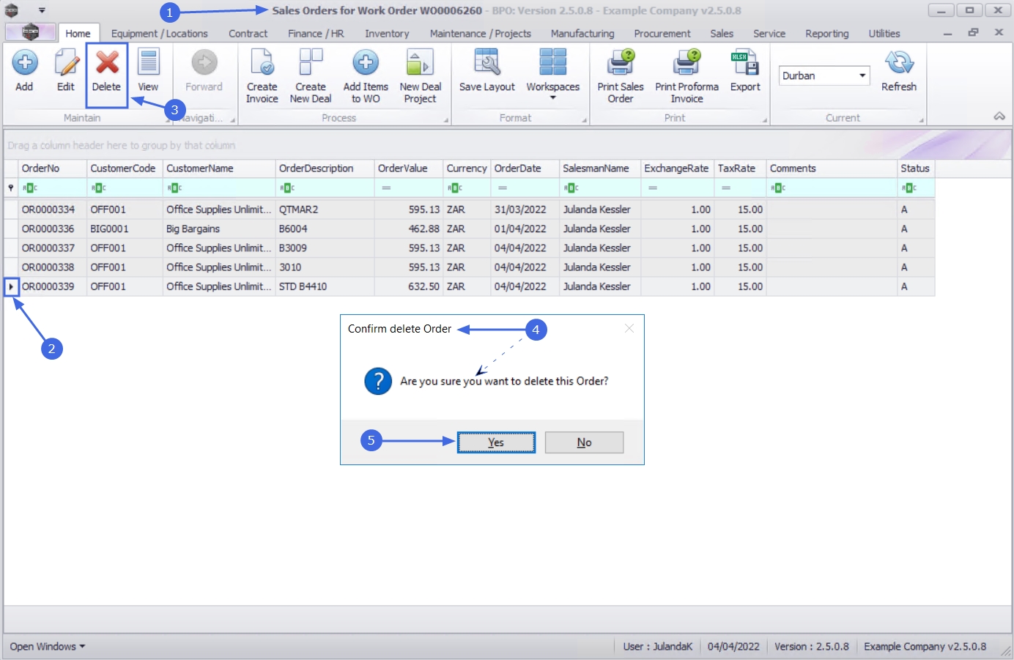Open the Maintenance / Projects tab
The image size is (1014, 660).
click(481, 34)
